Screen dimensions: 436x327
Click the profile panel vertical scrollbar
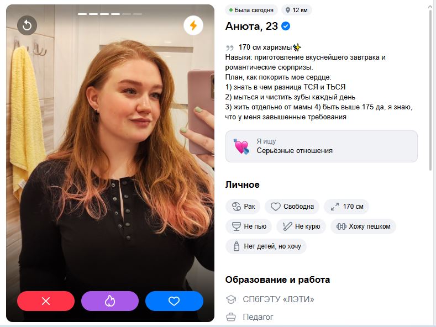click(x=430, y=89)
